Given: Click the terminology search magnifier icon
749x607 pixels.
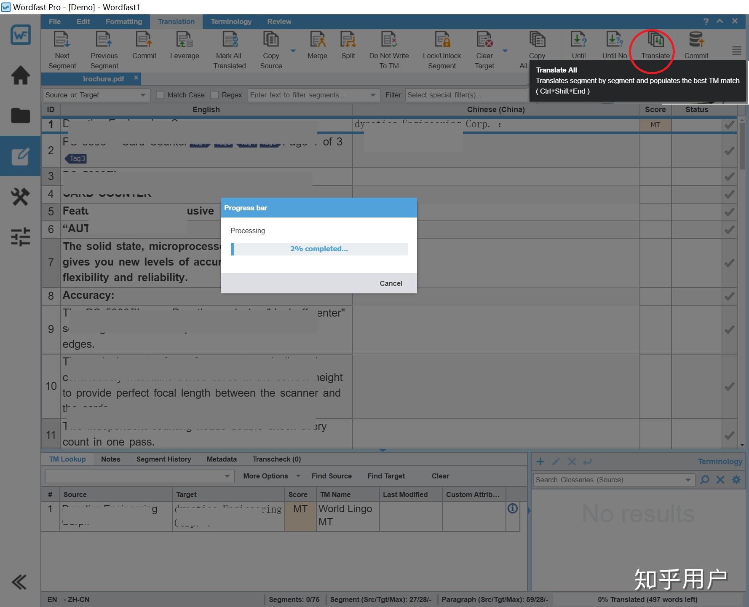Looking at the screenshot, I should [704, 480].
